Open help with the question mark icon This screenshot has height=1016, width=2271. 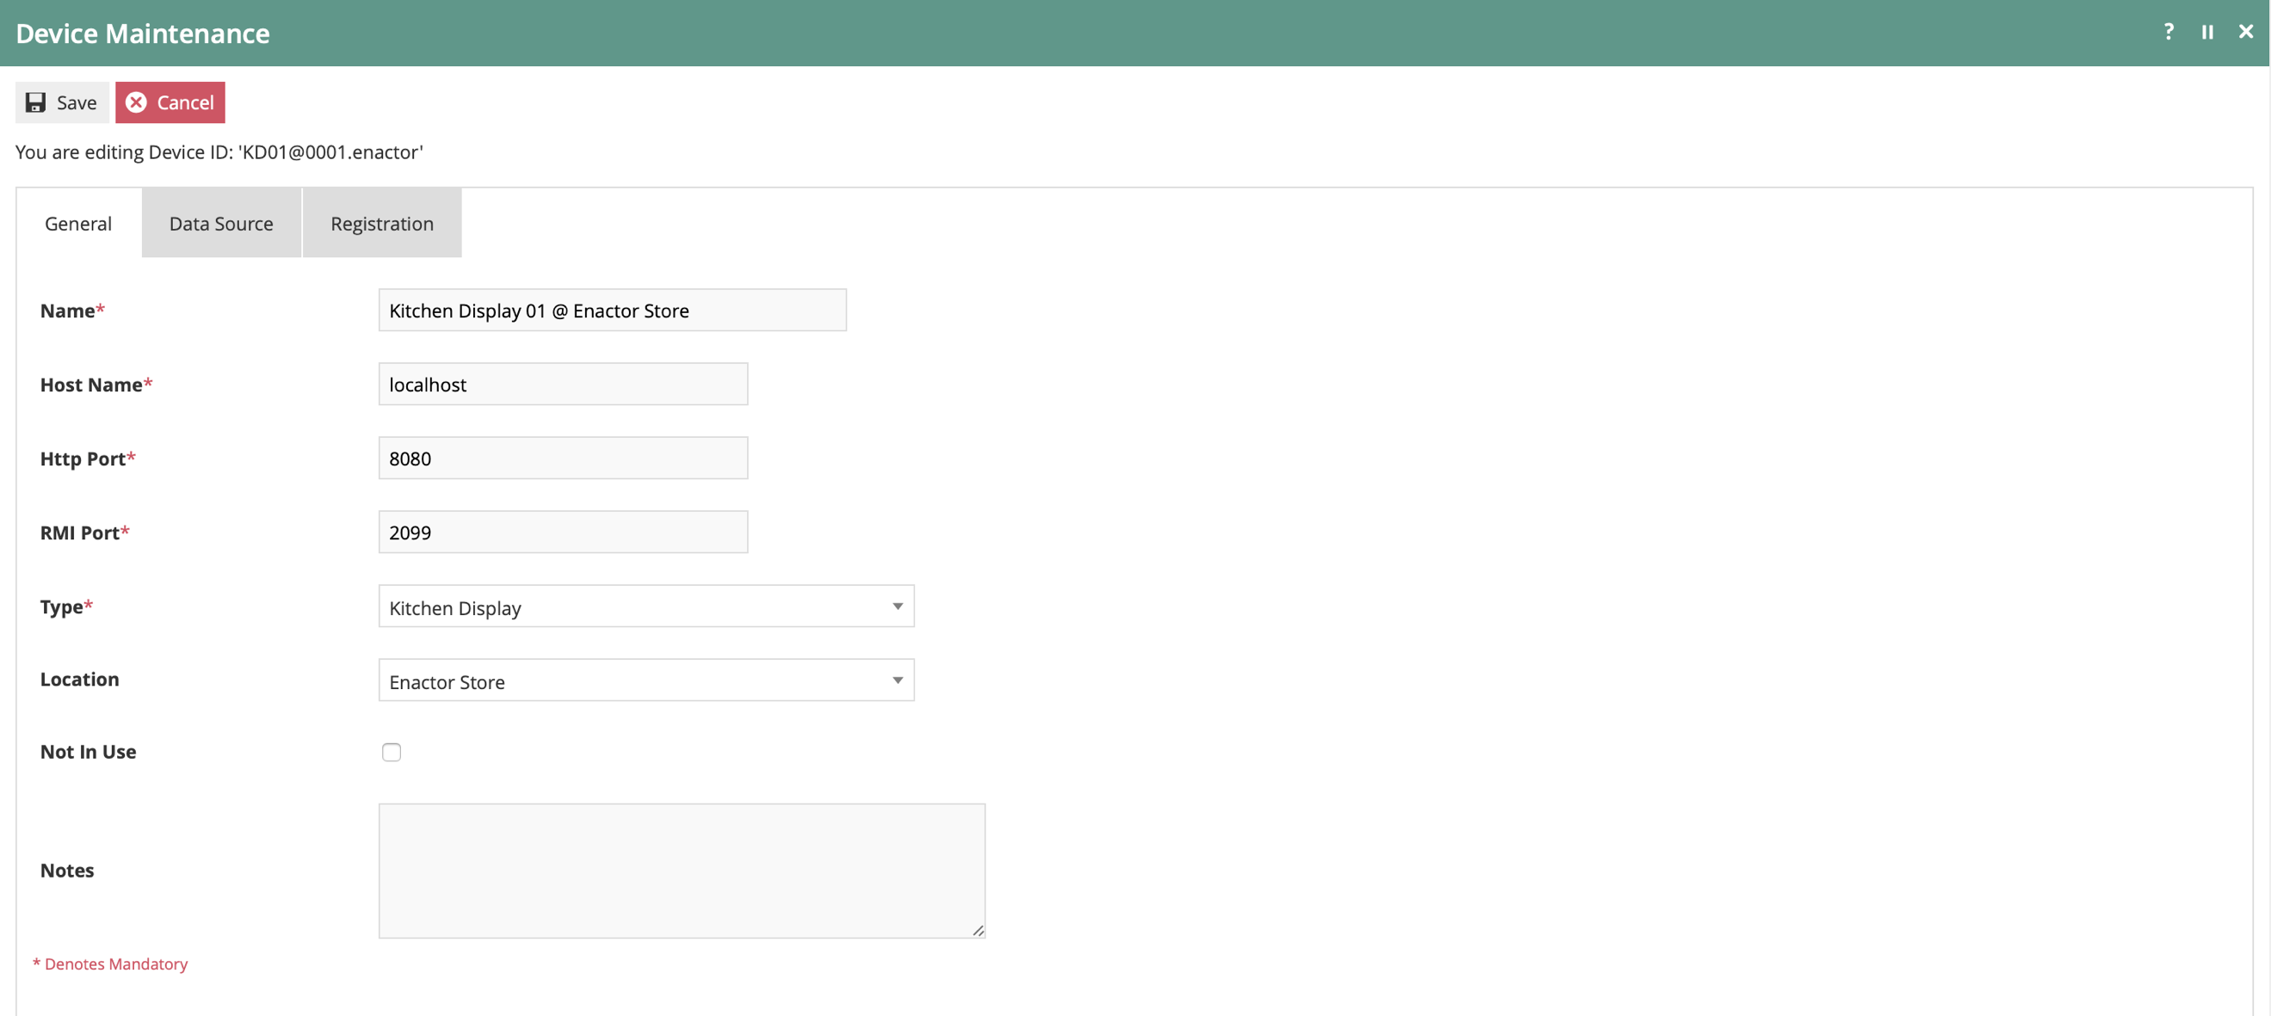point(2168,32)
